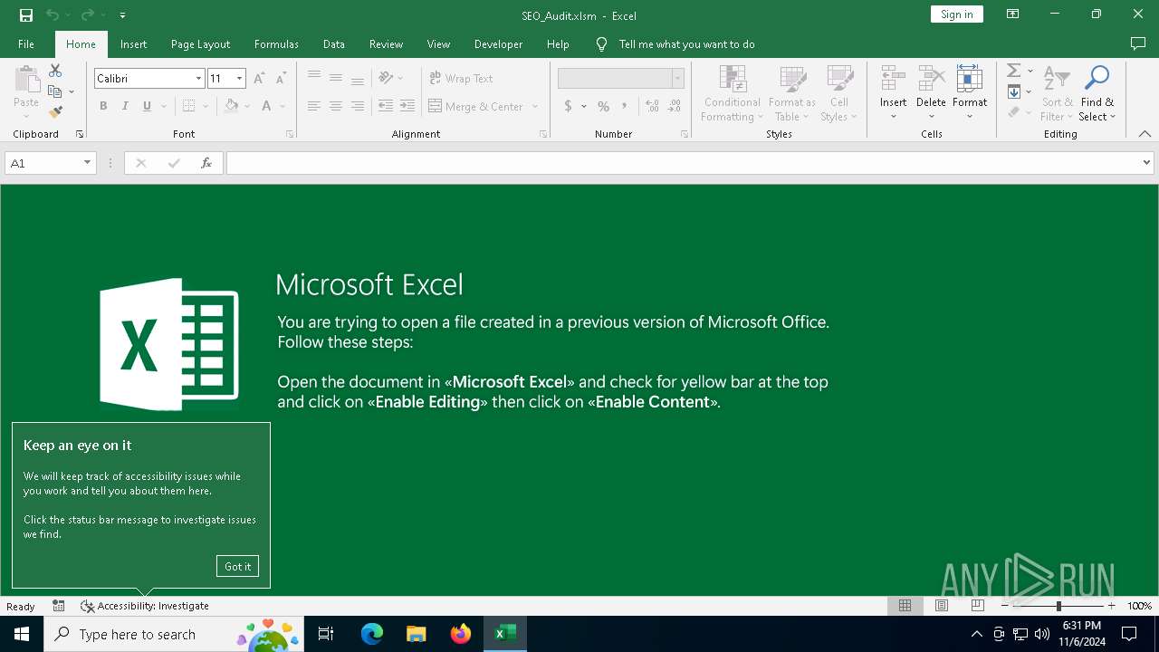Viewport: 1159px width, 652px height.
Task: Apply right text alignment
Action: pyautogui.click(x=358, y=106)
